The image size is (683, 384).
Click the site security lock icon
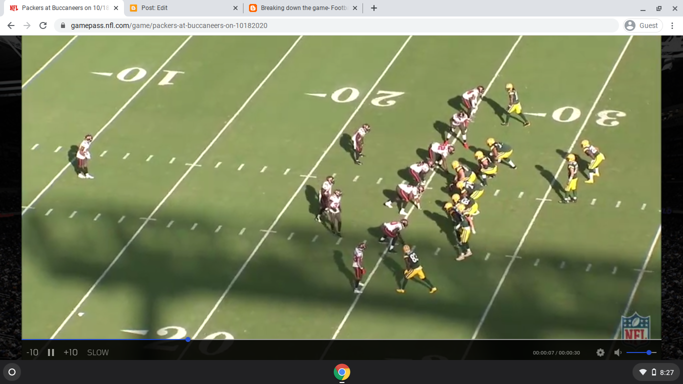pos(62,25)
